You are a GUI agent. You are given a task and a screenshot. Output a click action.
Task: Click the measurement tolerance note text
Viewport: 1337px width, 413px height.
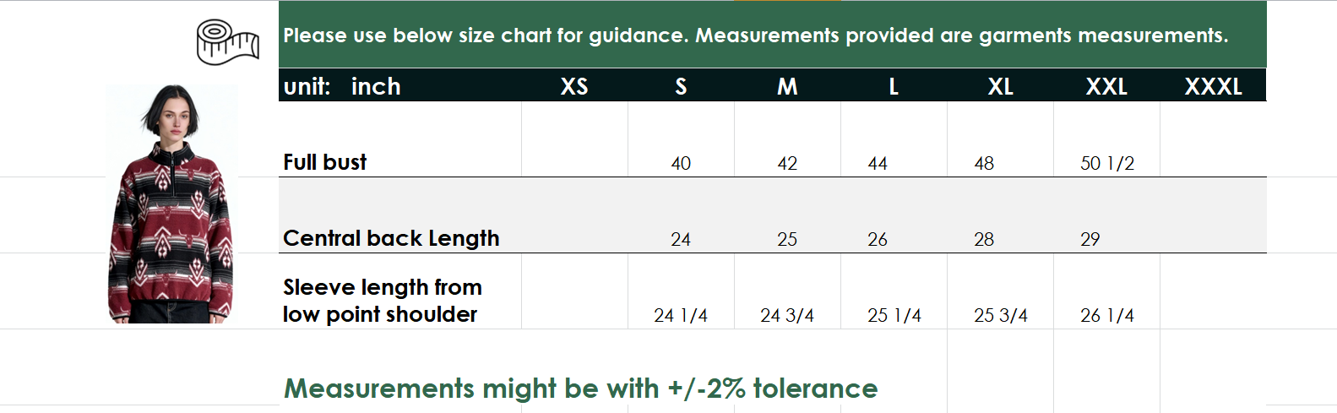tap(581, 389)
